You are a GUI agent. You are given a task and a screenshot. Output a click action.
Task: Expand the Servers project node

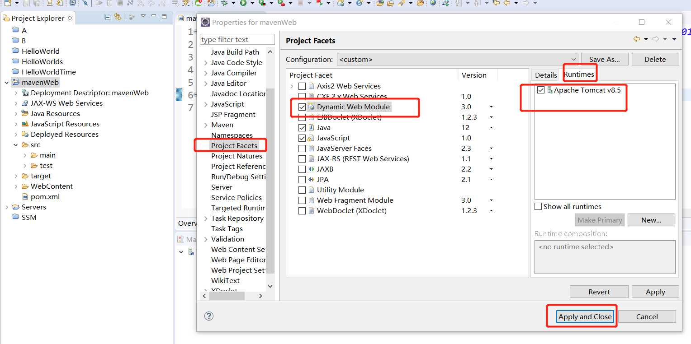pos(6,207)
